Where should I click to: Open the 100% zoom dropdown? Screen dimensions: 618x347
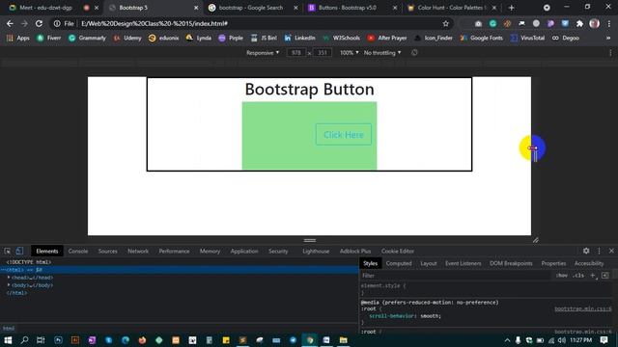coord(350,53)
